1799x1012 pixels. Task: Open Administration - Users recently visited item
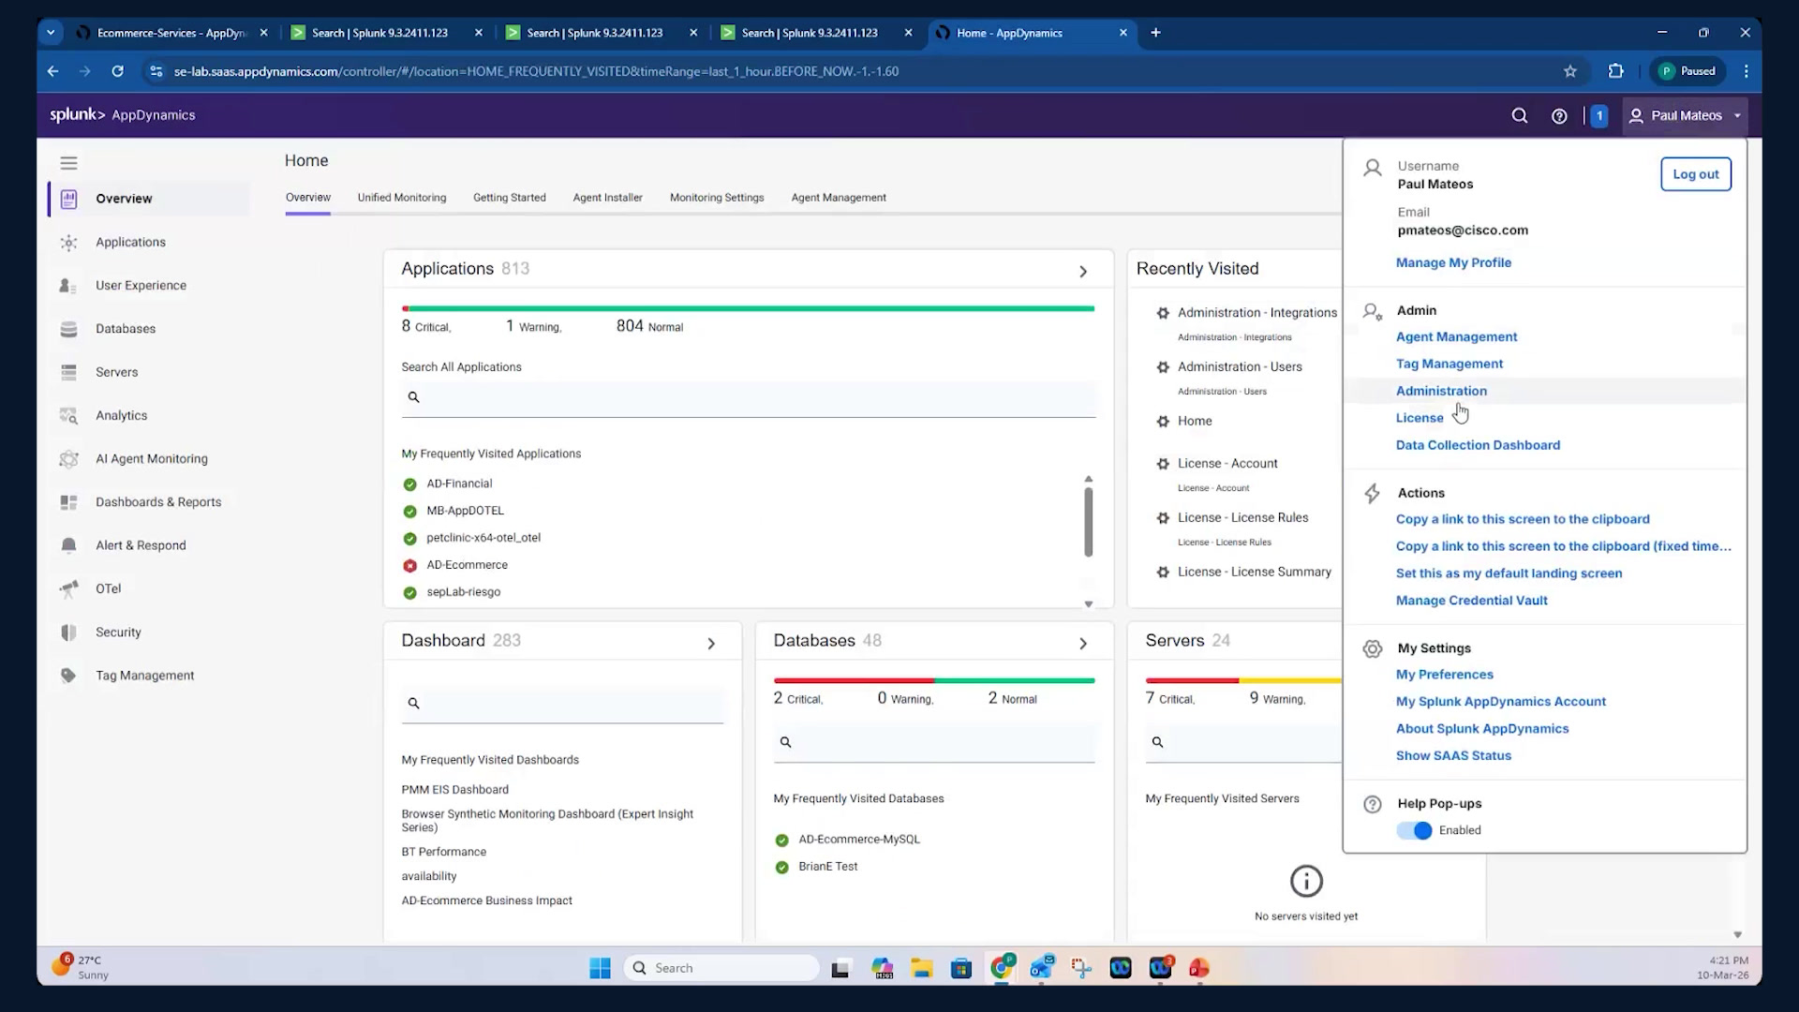[1240, 367]
